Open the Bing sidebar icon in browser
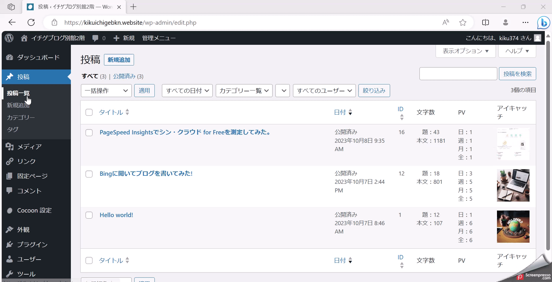552x282 pixels. pos(543,23)
